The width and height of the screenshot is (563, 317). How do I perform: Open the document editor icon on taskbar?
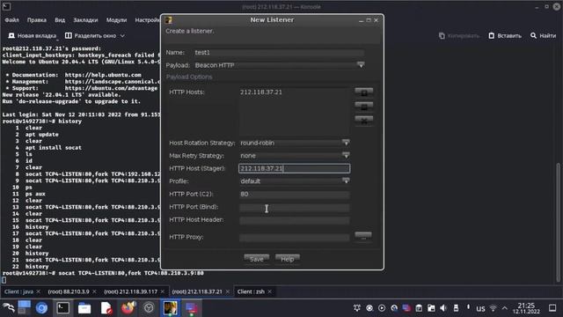coord(106,308)
